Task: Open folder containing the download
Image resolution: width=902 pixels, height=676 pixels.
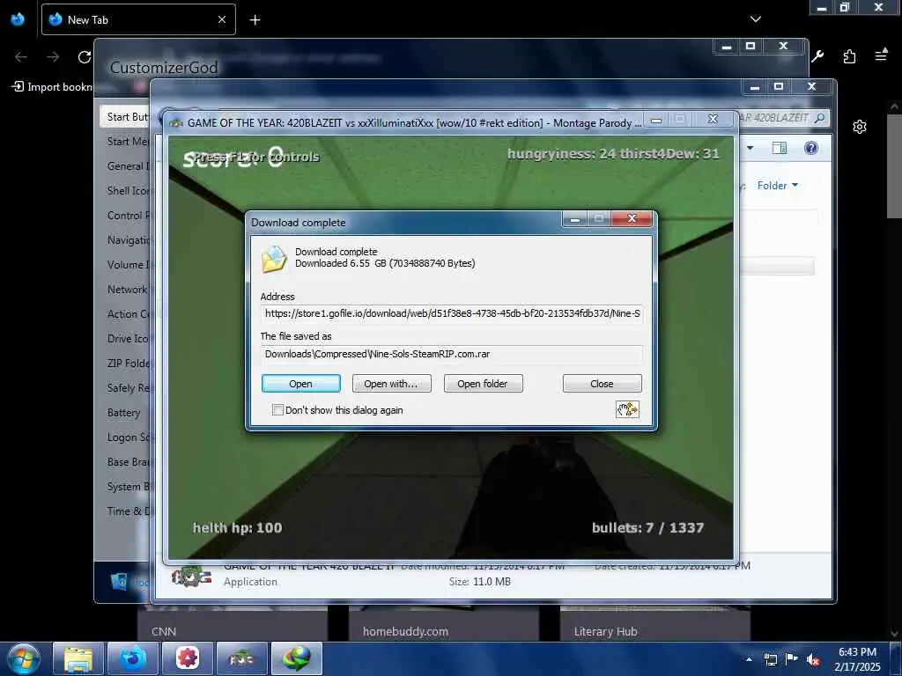Action: coord(483,384)
